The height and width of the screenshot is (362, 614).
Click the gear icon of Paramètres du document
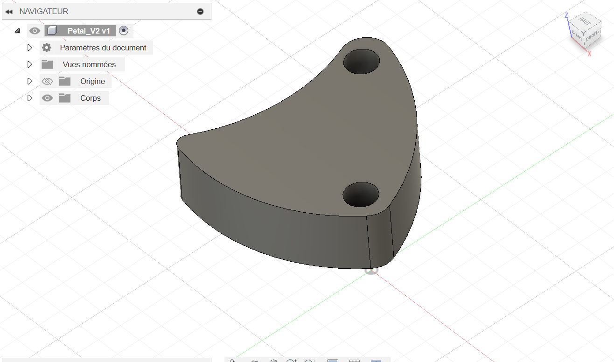point(46,48)
